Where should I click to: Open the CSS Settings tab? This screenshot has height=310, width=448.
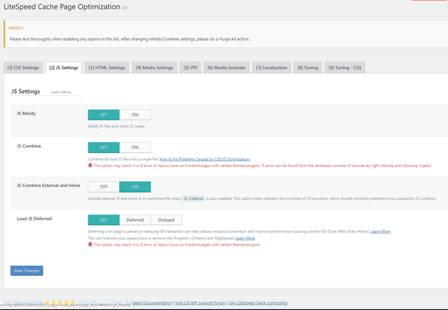23,67
